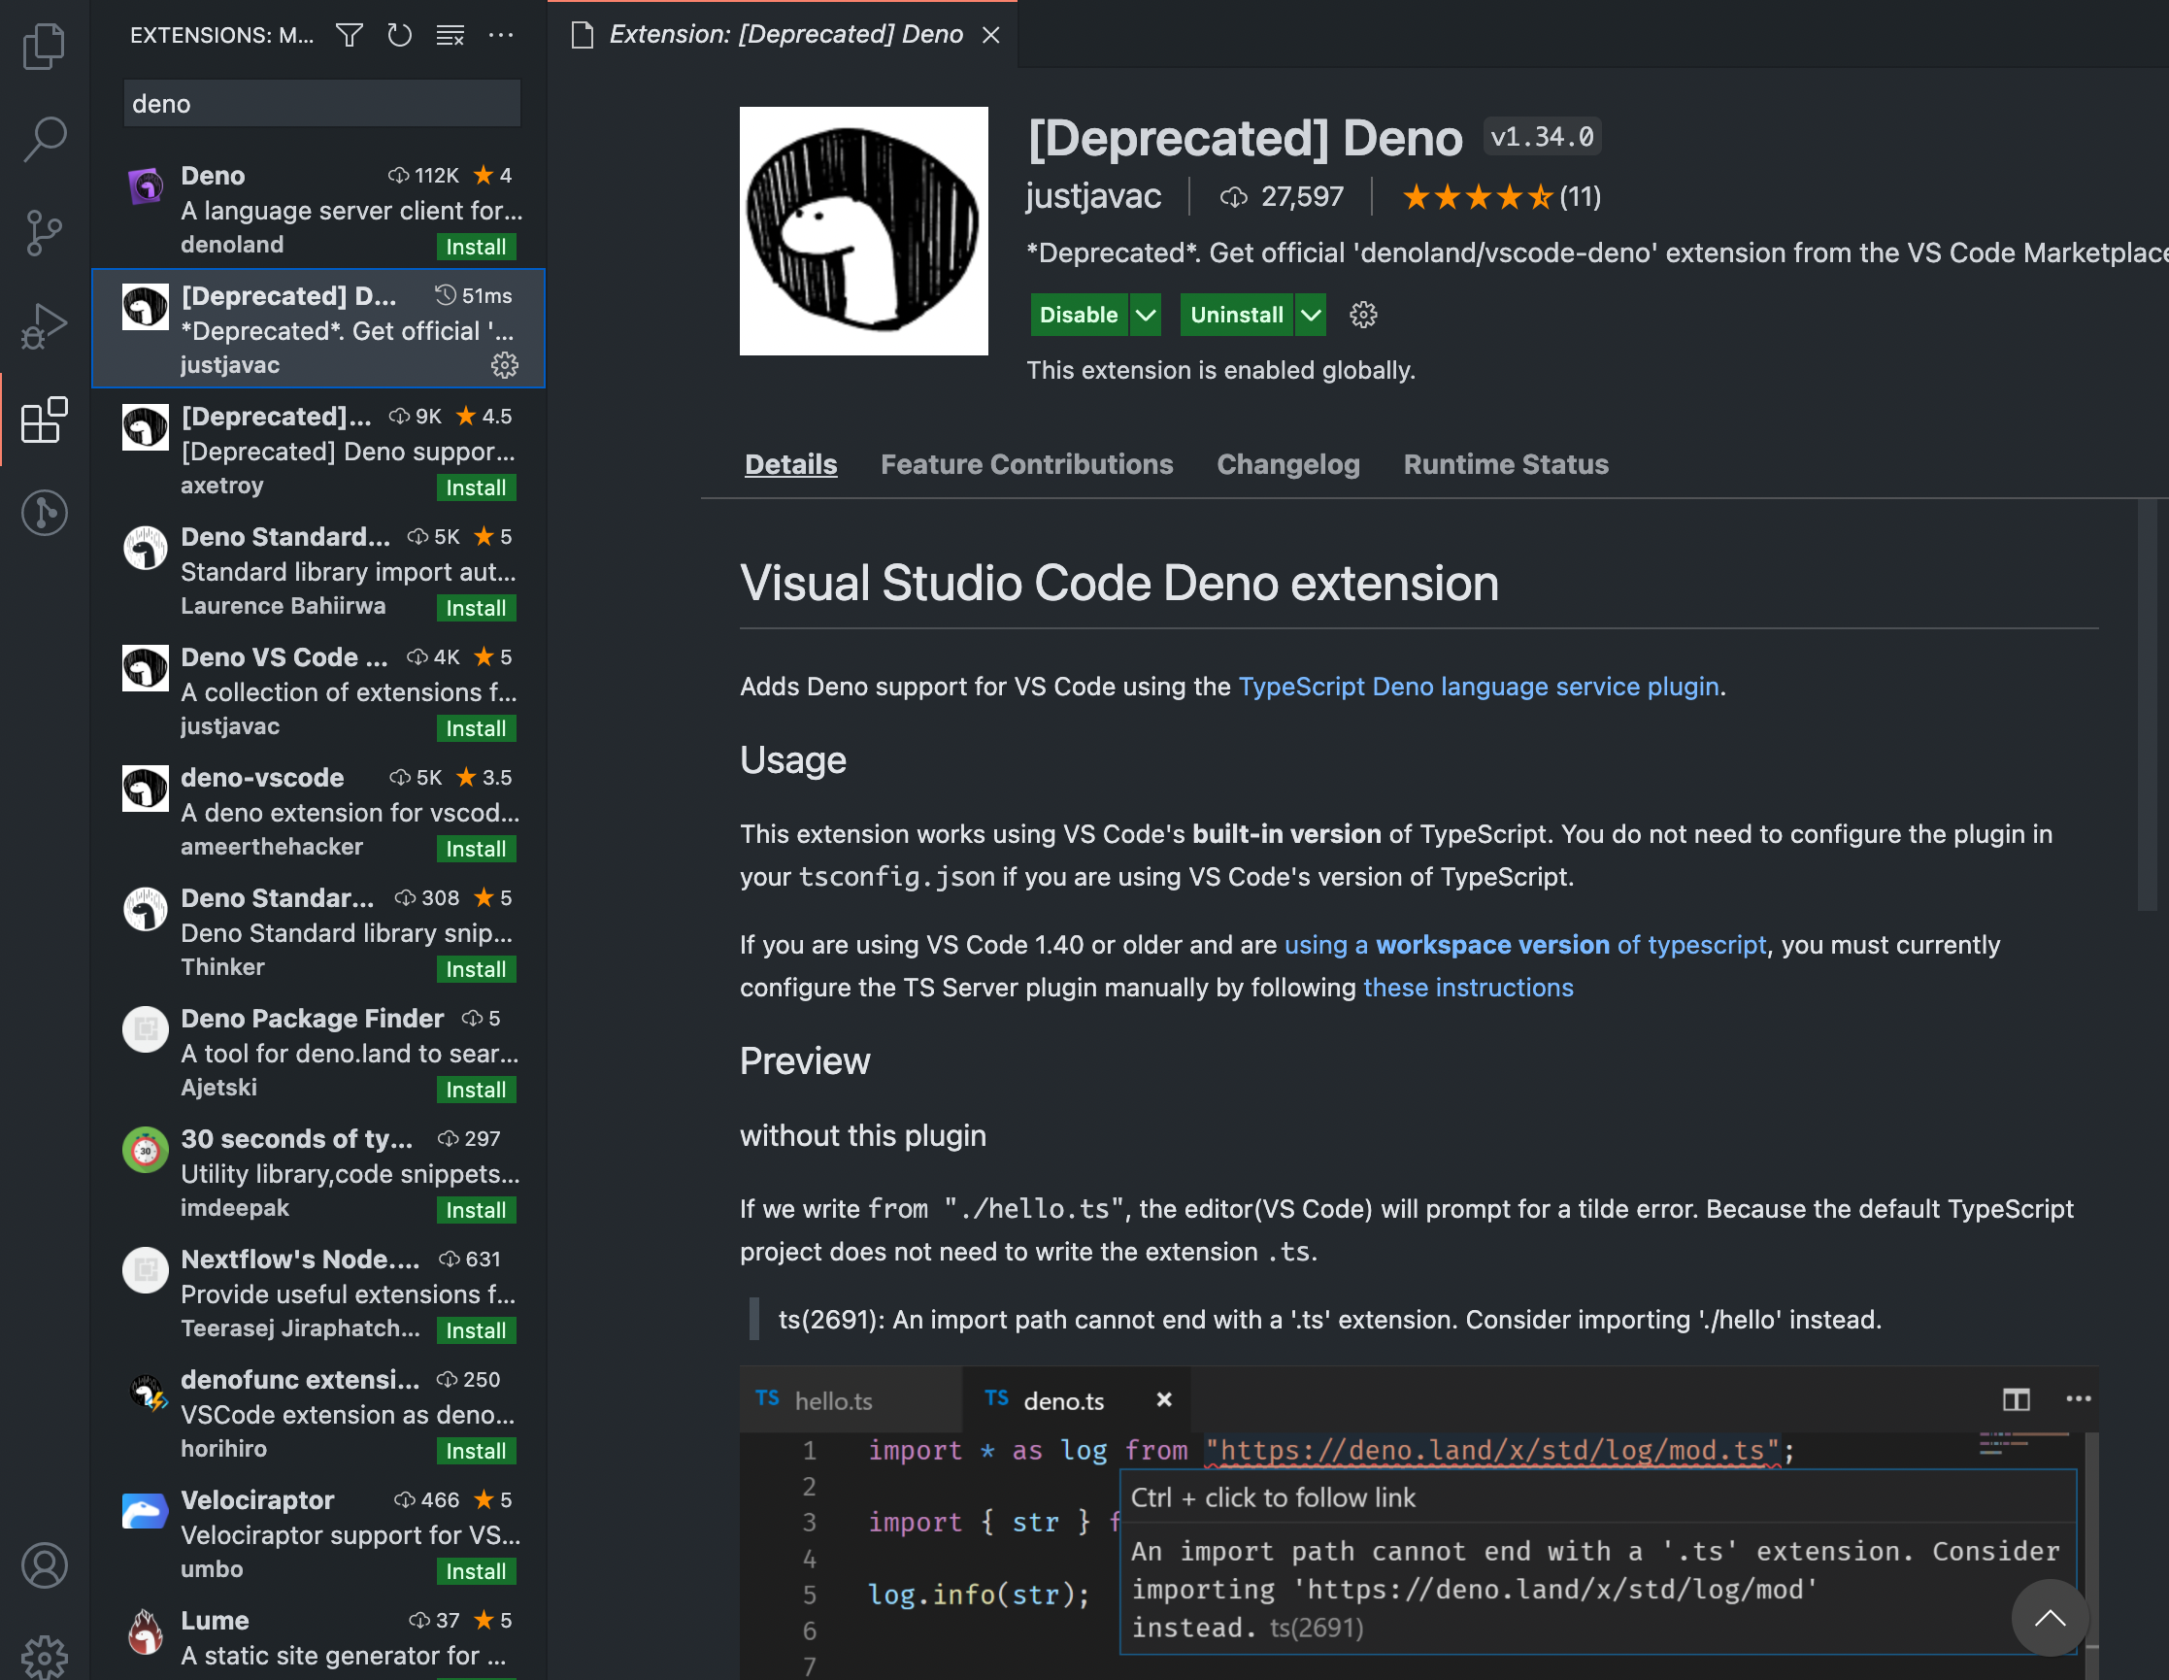Viewport: 2169px width, 1680px height.
Task: Install Deno Standard by Laurence Bahiirwa
Action: pos(476,608)
